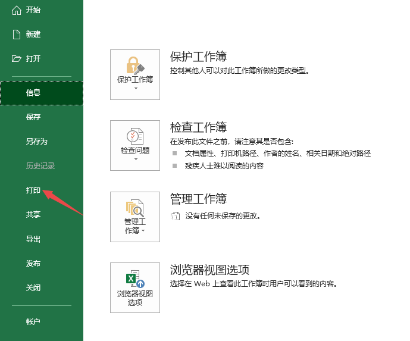This screenshot has width=410, height=341.
Task: Click the bullet line 残疾人士难以阅读的内容
Action: point(224,166)
